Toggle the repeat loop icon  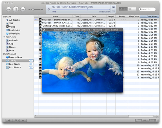[113, 7]
